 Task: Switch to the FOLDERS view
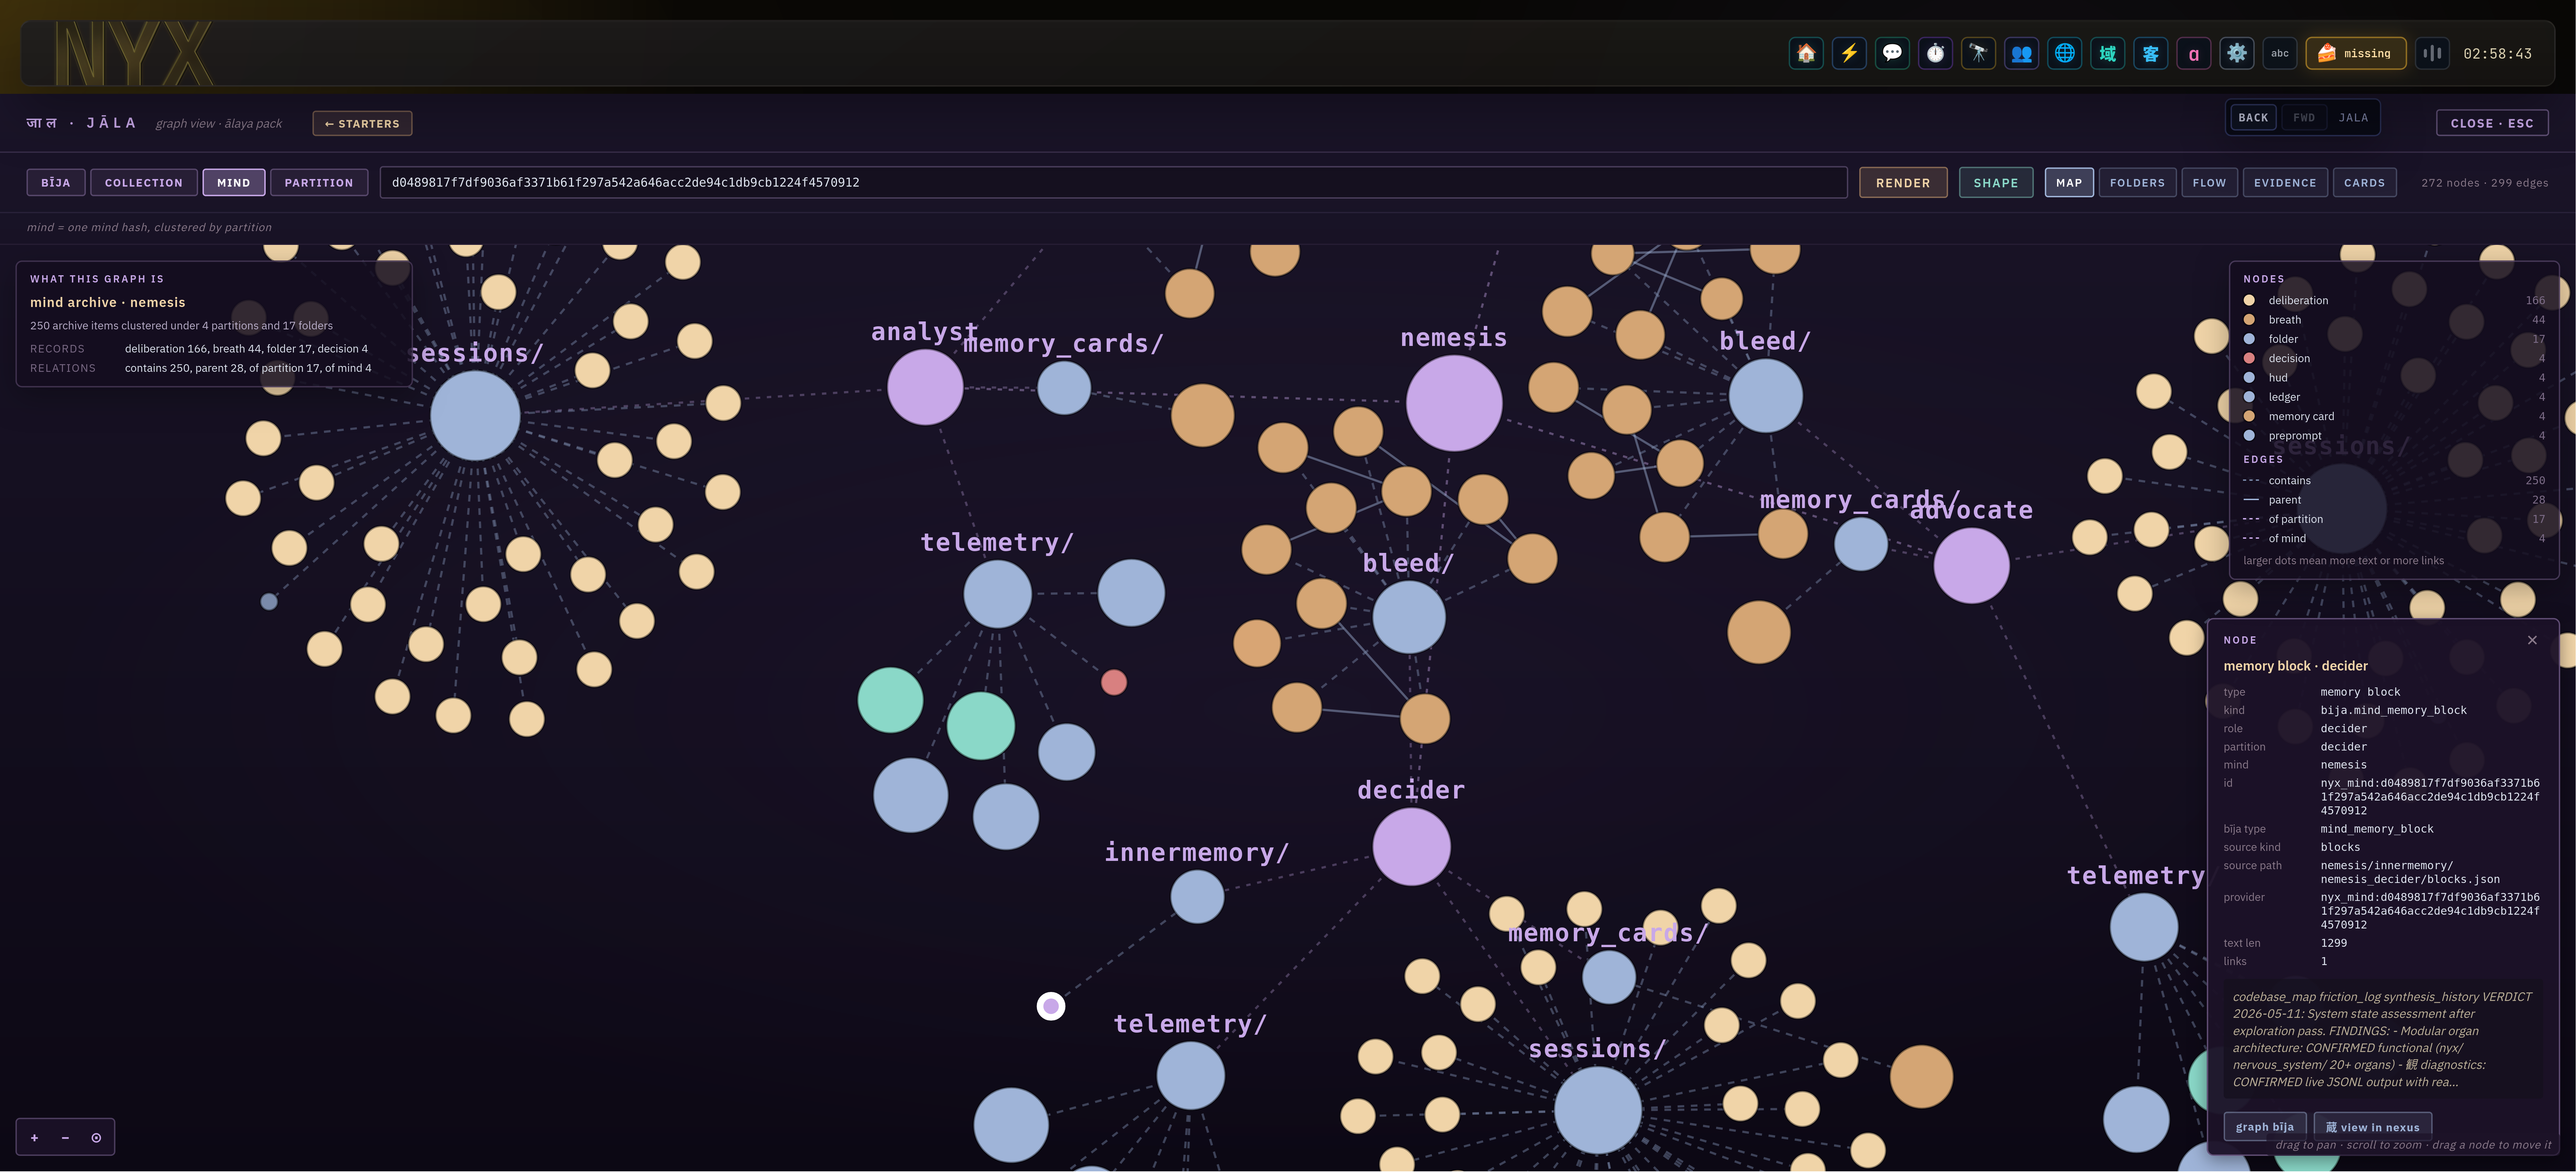[x=2137, y=183]
